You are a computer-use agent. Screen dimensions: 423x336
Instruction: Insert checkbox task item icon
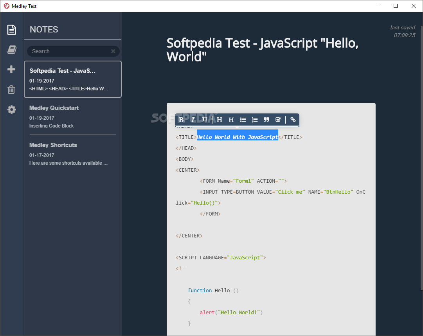(278, 120)
